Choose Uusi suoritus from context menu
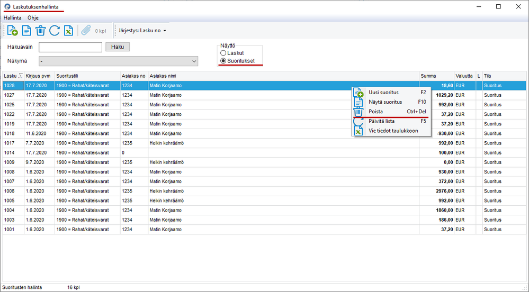 (x=391, y=93)
